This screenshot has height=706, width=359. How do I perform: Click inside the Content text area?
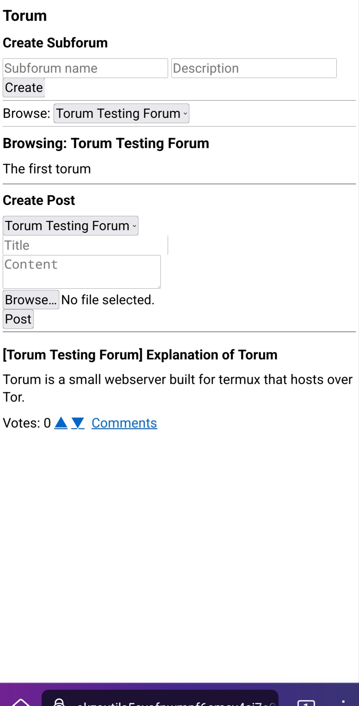(x=81, y=272)
